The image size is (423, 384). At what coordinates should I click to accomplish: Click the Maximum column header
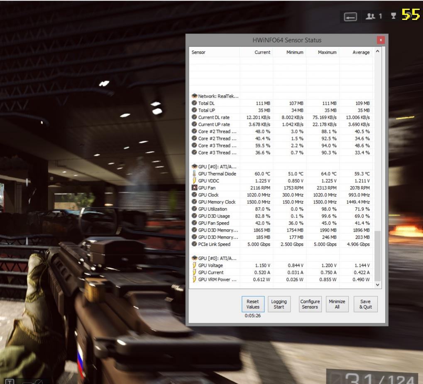[323, 52]
